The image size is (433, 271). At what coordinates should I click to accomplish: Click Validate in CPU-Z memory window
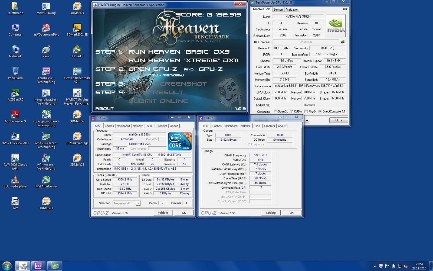(271, 213)
